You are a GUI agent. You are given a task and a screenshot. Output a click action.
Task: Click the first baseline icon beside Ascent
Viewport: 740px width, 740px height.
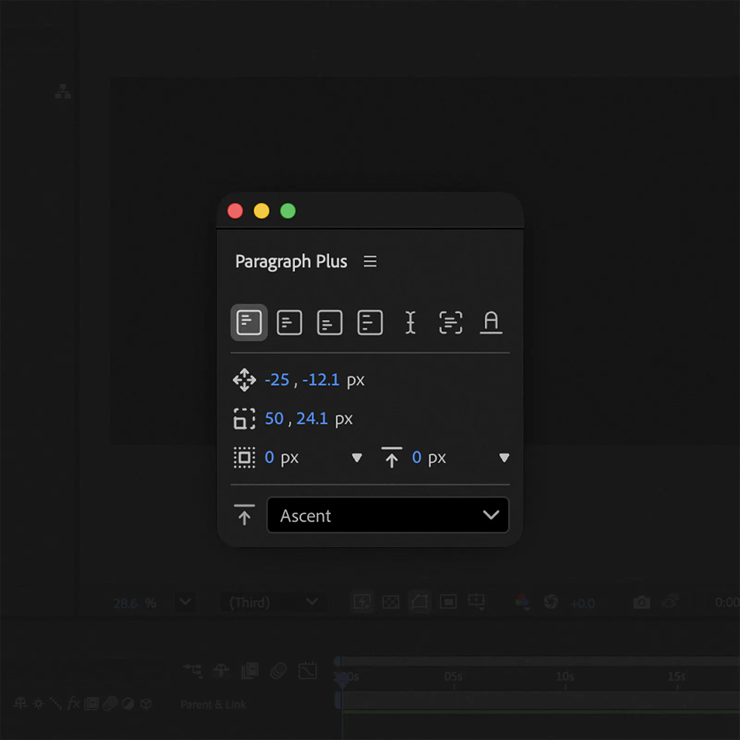pos(244,515)
